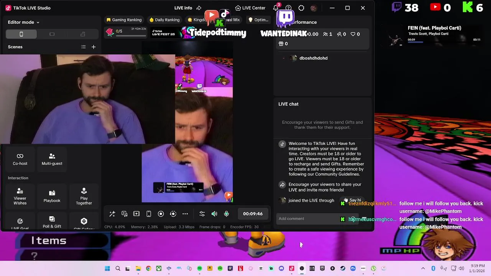Open Play Together interaction

tap(84, 197)
